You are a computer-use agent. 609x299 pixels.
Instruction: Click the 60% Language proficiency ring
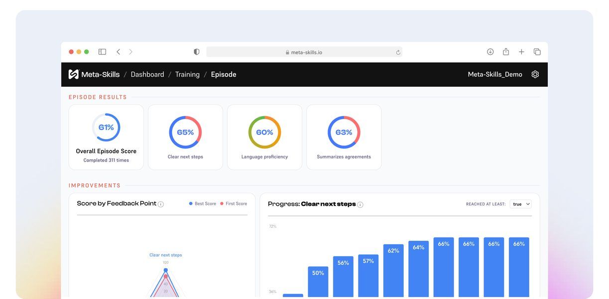(264, 133)
